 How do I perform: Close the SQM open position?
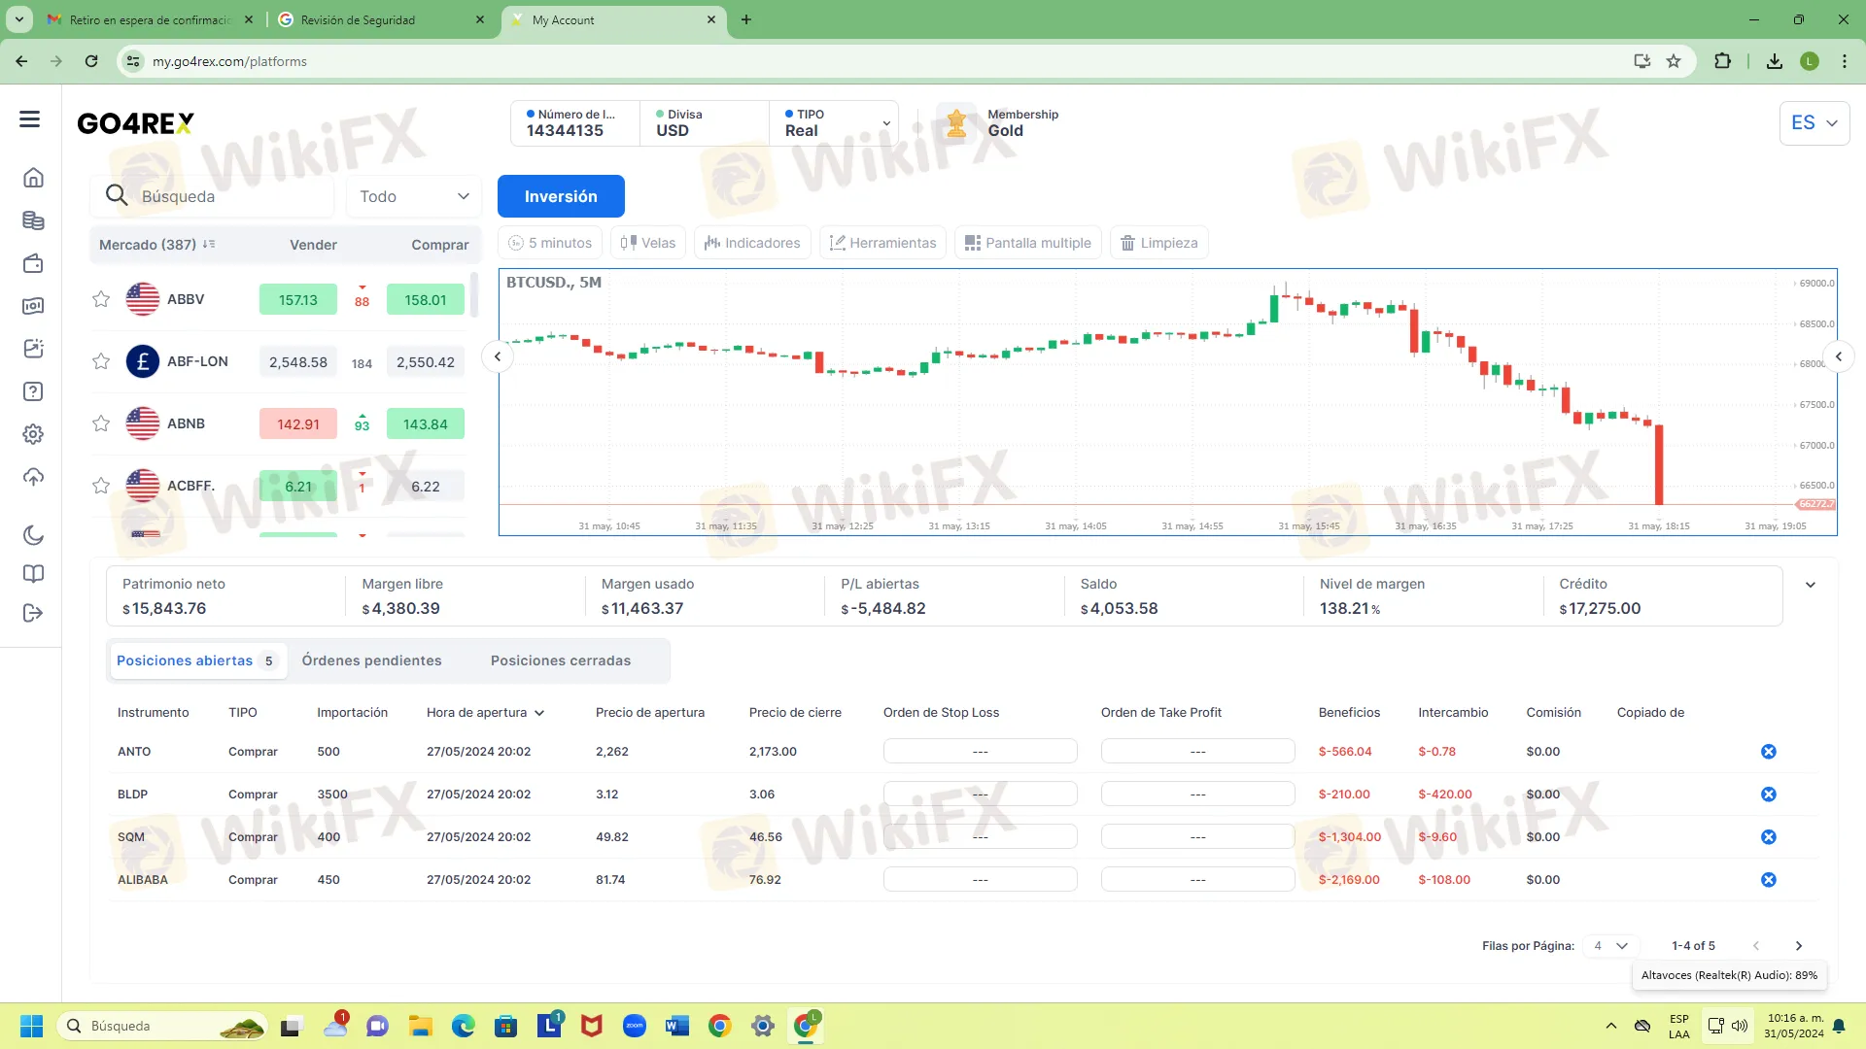(x=1769, y=837)
